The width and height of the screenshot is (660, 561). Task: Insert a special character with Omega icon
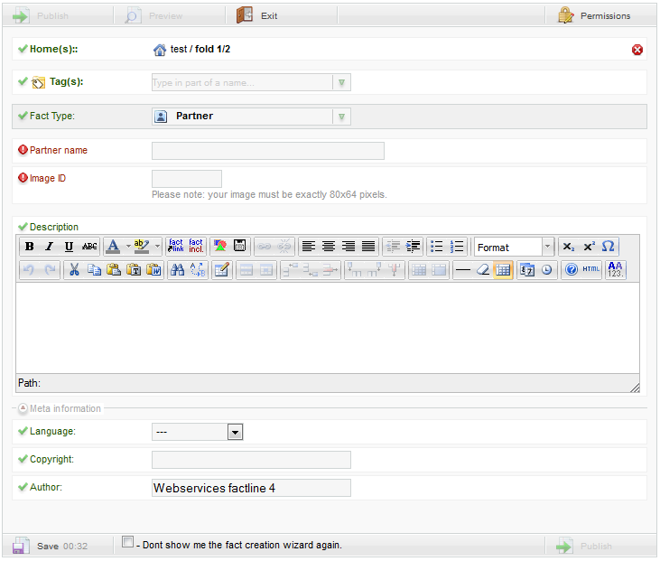click(609, 247)
